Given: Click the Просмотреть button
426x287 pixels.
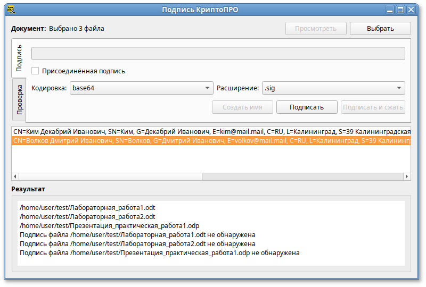Looking at the screenshot, I should (x=316, y=28).
